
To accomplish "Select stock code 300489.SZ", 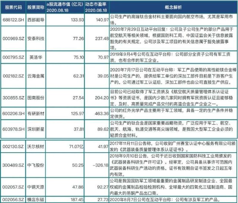I will click(13, 165).
